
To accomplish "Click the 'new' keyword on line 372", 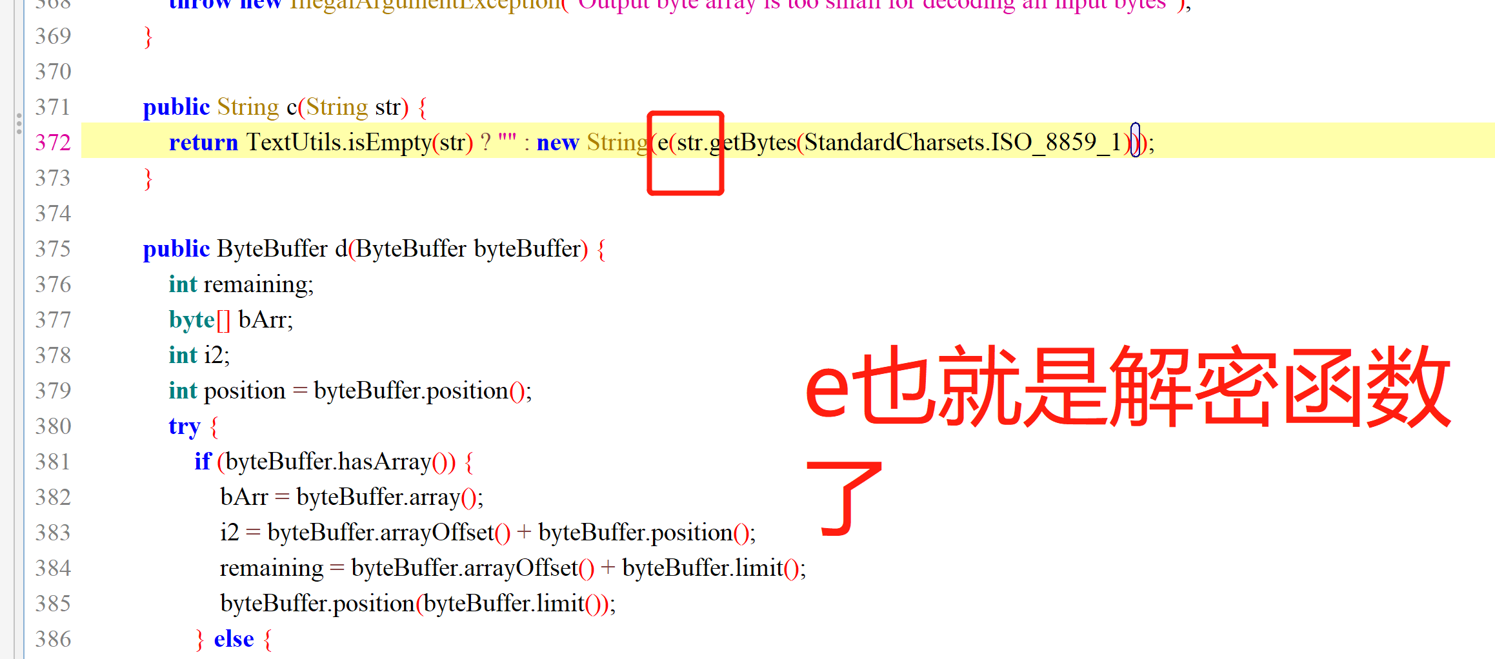I will pos(557,143).
